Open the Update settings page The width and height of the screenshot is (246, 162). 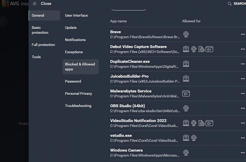click(x=71, y=28)
